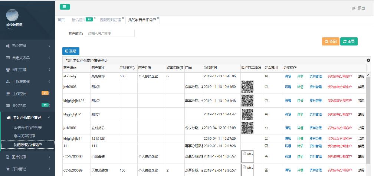Click 禁用 in row CC-SZ00089
This screenshot has width=374, height=176.
361,170
